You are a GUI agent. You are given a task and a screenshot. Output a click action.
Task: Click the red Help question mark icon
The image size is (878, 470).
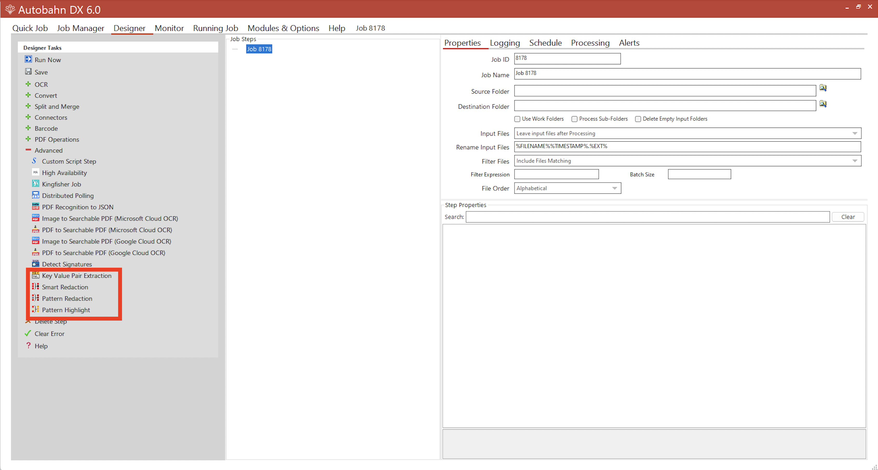(x=28, y=345)
